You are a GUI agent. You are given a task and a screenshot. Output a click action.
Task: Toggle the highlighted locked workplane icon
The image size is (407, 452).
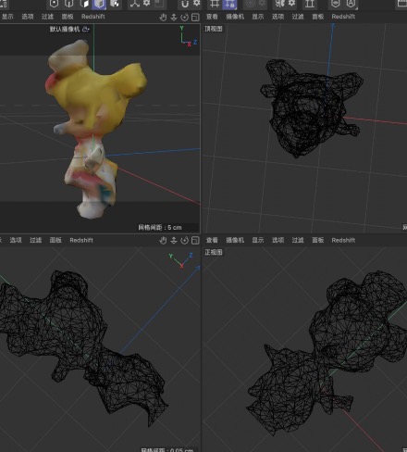tap(229, 4)
